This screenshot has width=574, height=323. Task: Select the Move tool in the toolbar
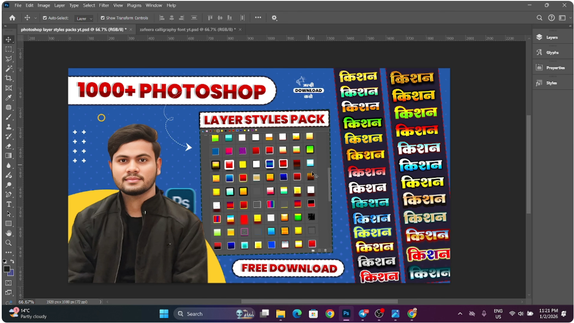[x=9, y=40]
